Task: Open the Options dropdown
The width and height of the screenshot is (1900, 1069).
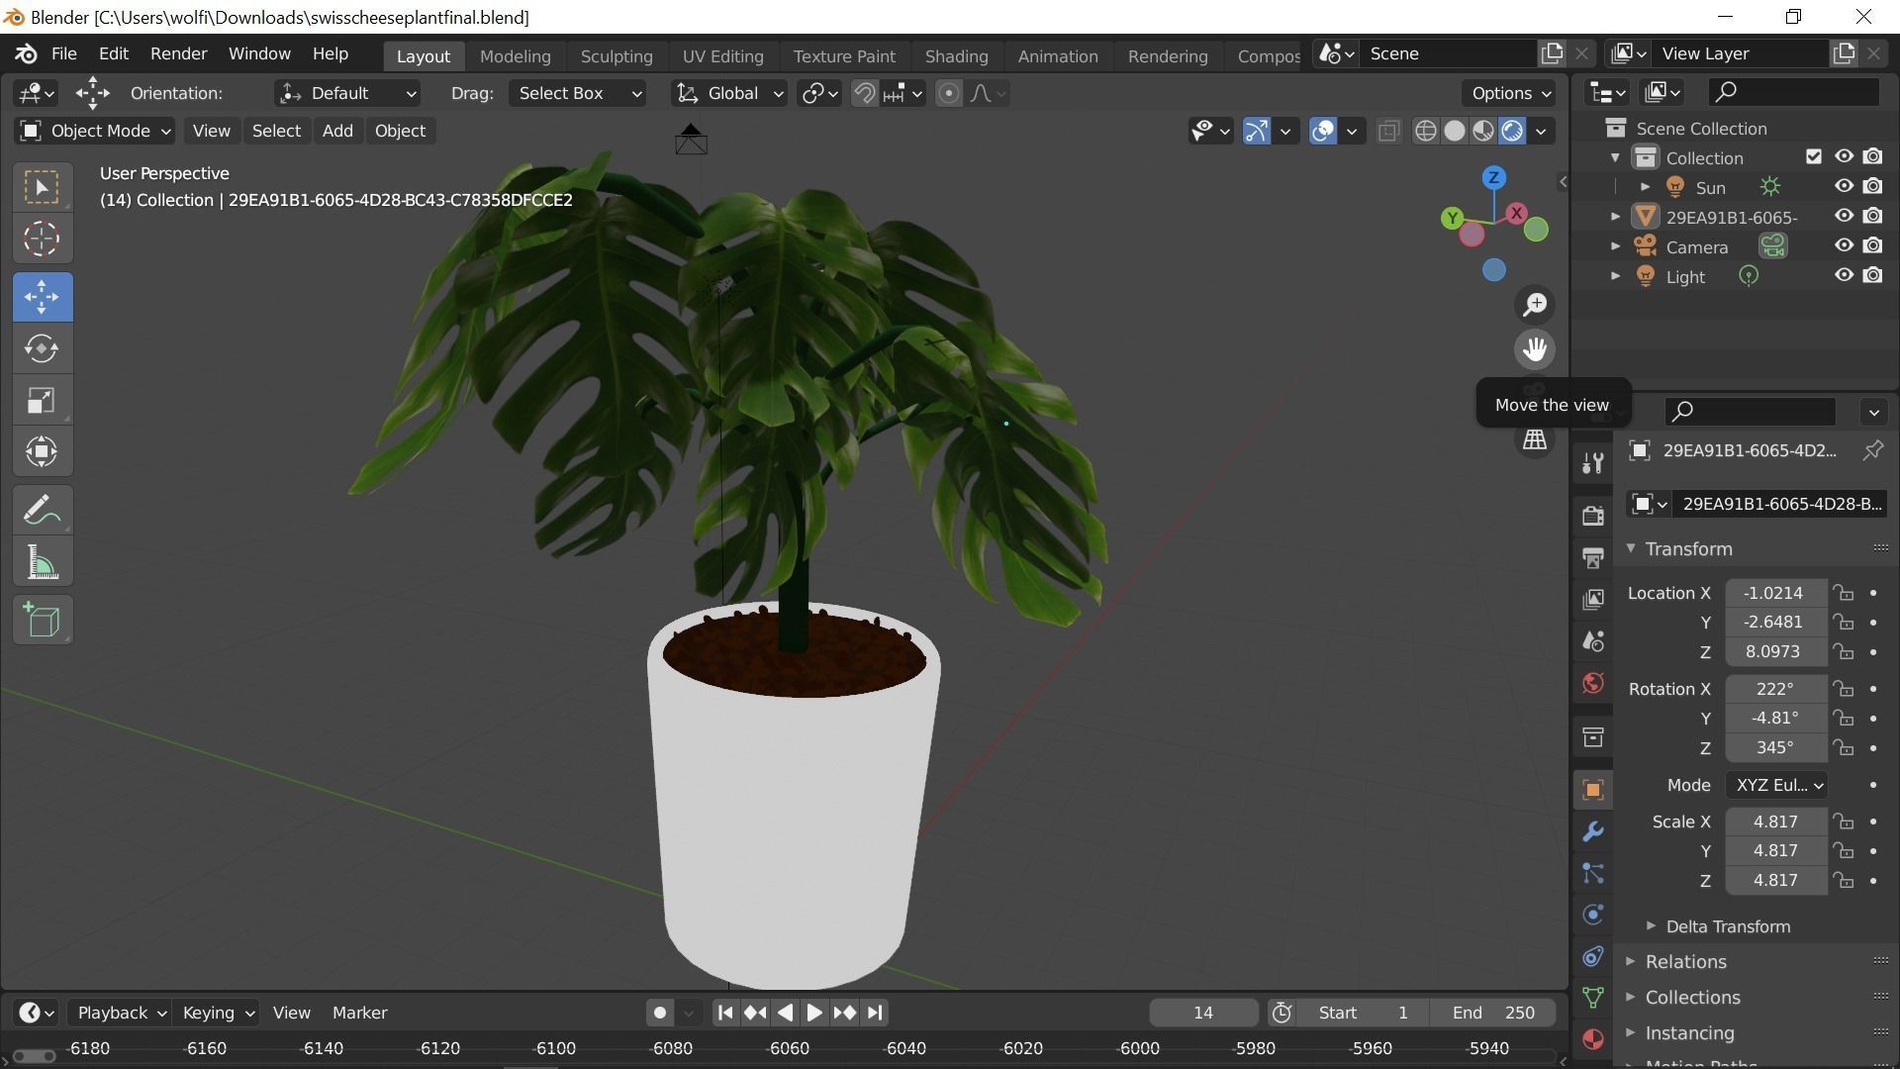Action: point(1509,93)
